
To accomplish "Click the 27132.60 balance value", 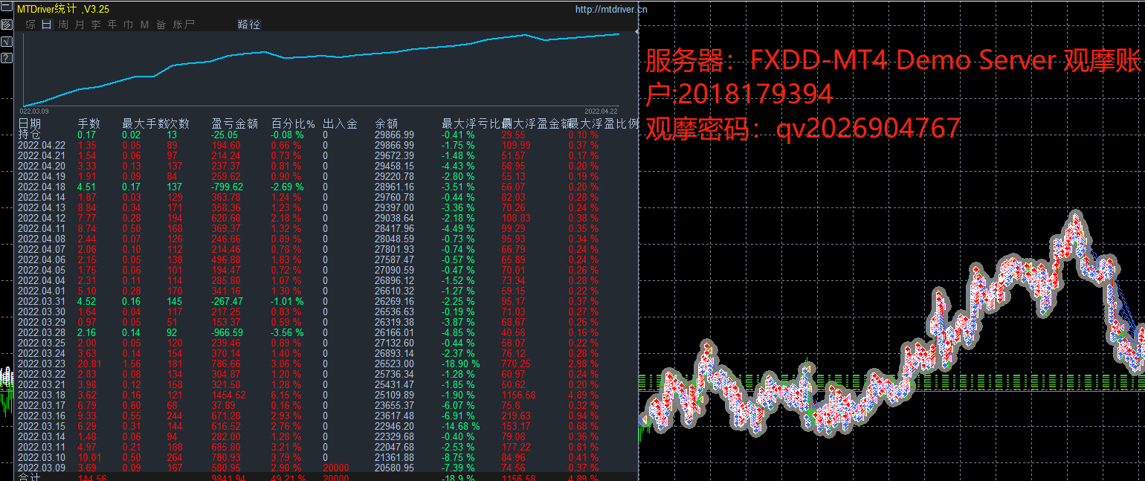I will [x=395, y=343].
